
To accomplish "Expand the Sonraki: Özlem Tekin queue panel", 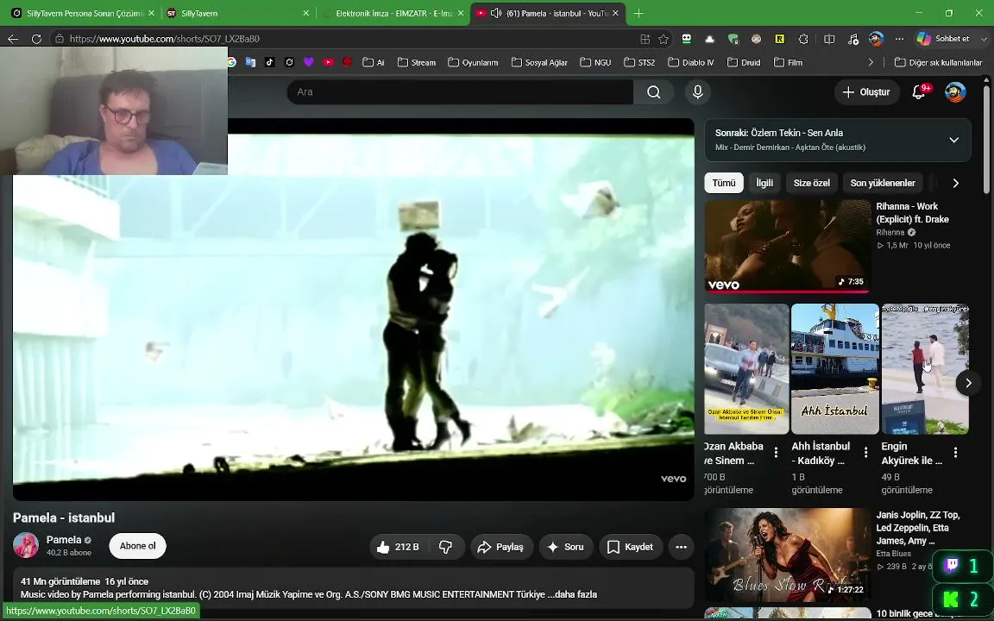I will click(x=953, y=140).
